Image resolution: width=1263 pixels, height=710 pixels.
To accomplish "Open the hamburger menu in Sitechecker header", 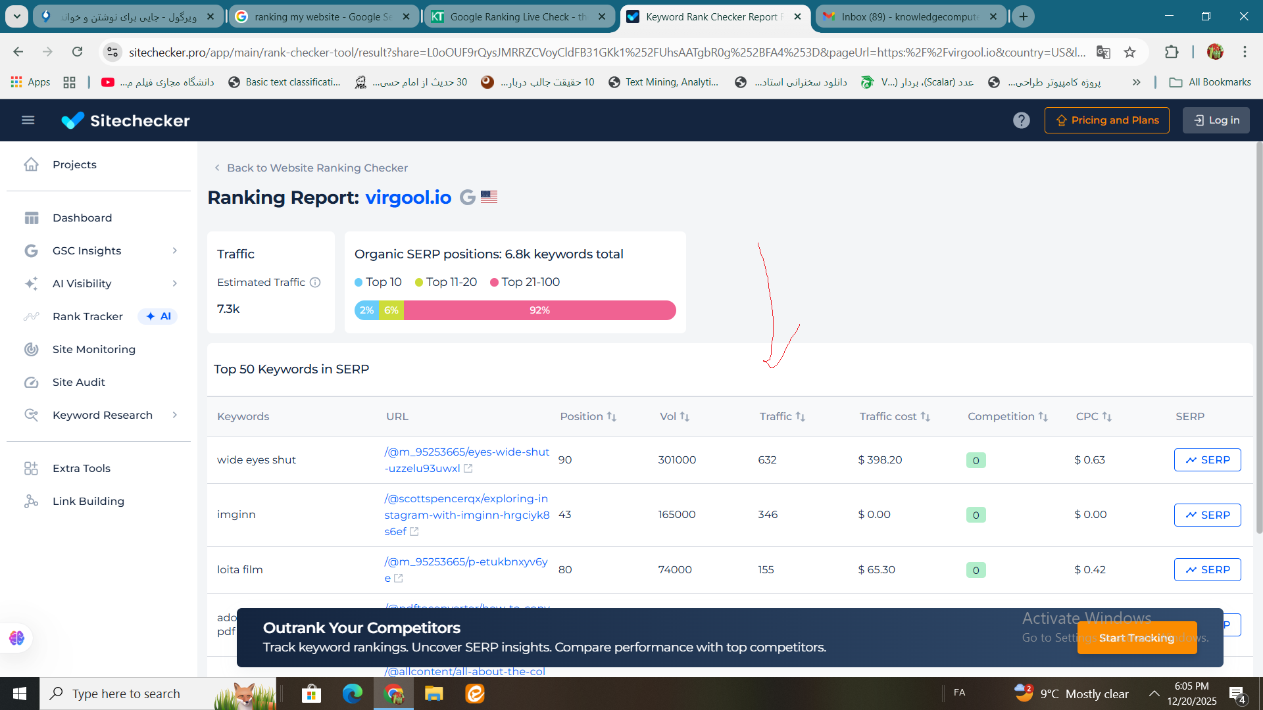I will pyautogui.click(x=28, y=120).
